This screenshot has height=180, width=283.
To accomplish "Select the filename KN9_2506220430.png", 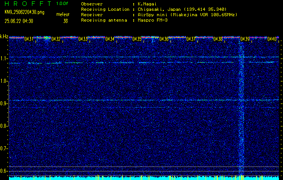I will [24, 12].
